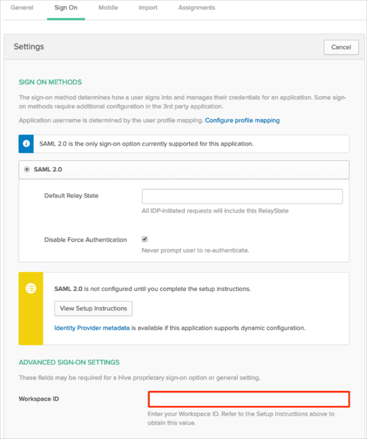Toggle the Disable Force Authentication checkbox

(145, 240)
